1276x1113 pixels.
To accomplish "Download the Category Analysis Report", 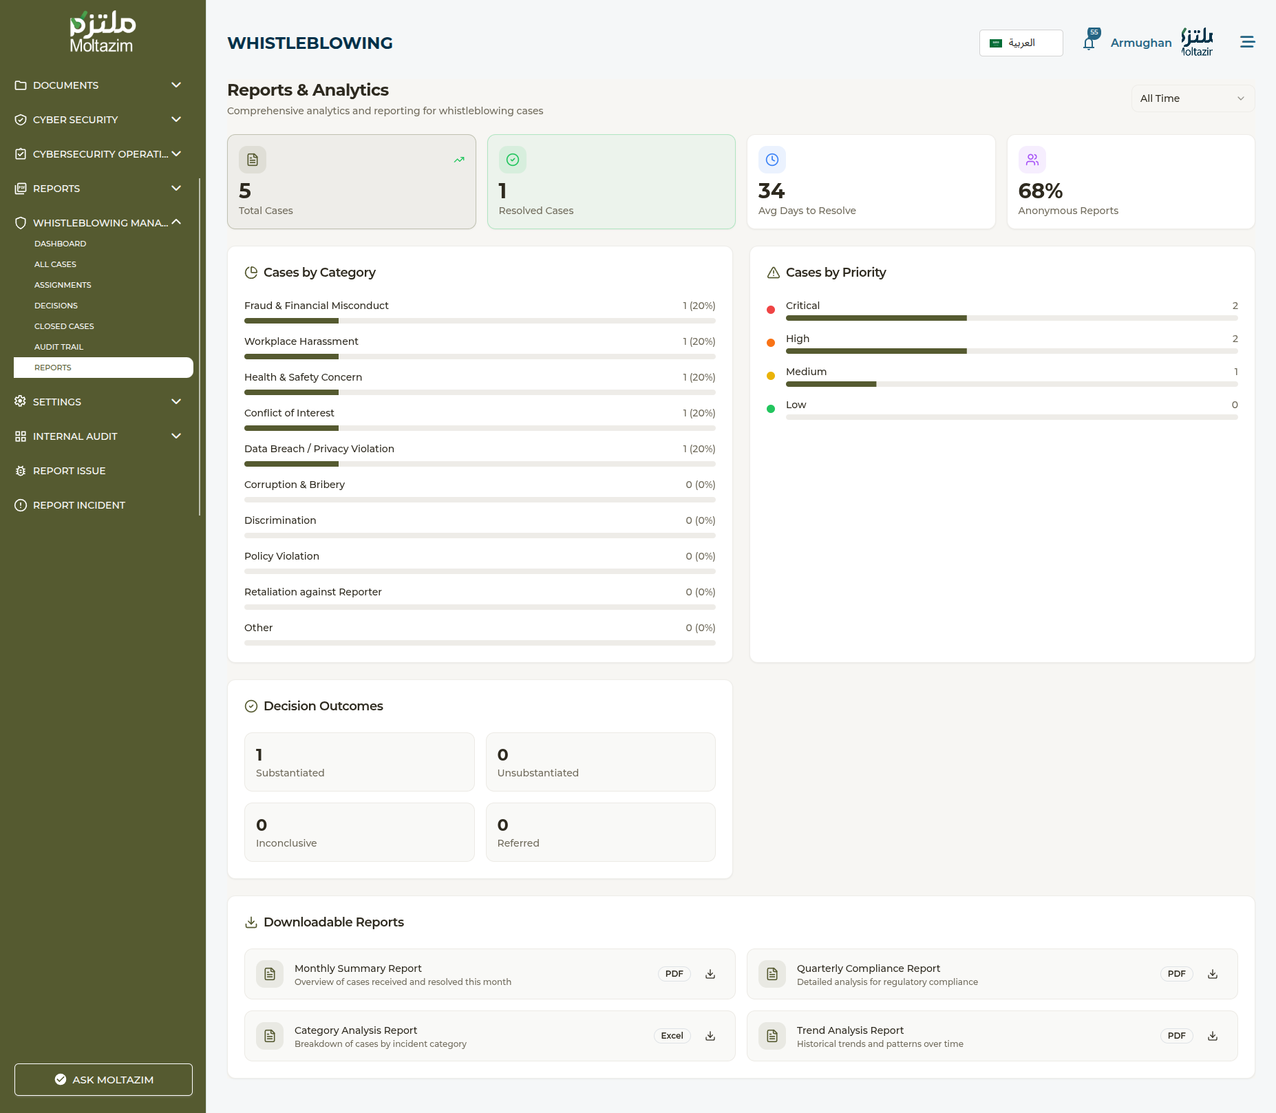I will point(710,1036).
